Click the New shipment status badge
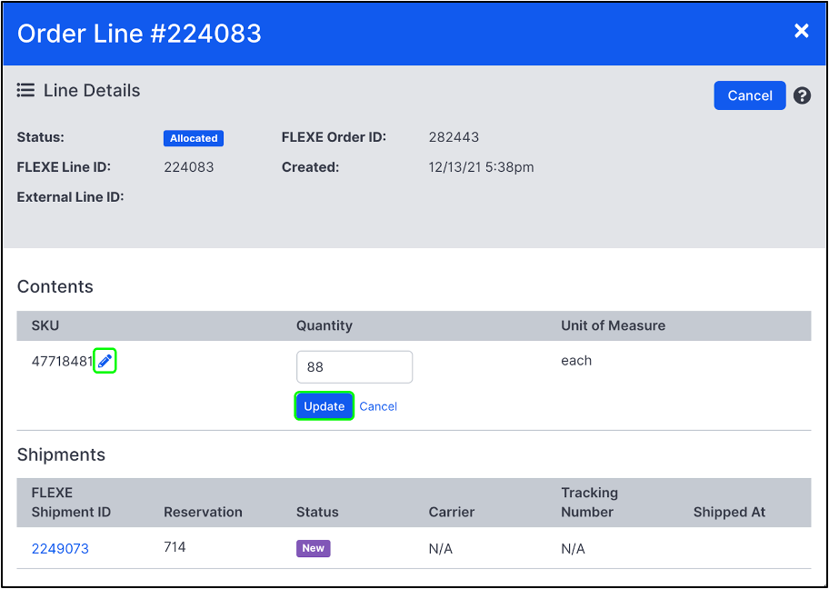The height and width of the screenshot is (589, 829). [313, 548]
